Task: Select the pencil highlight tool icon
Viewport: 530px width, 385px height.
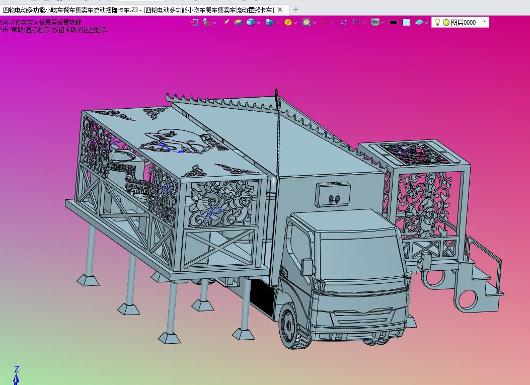Action: coord(226,22)
